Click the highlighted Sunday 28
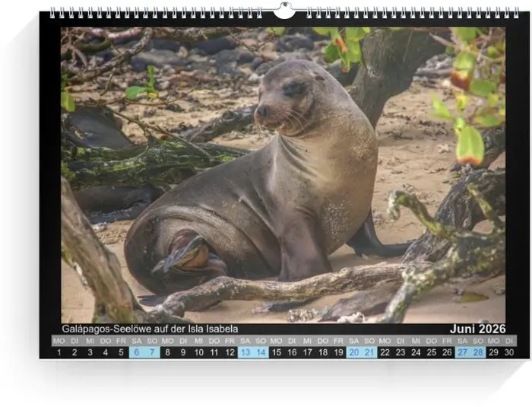Image resolution: width=532 pixels, height=407 pixels. tap(478, 352)
